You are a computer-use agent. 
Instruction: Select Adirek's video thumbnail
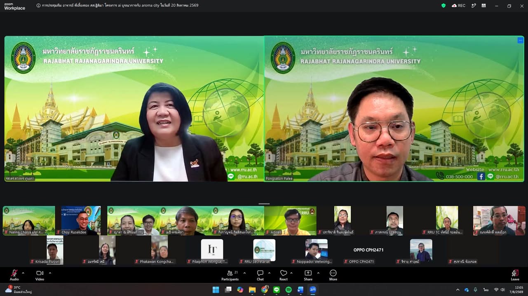tap(290, 221)
